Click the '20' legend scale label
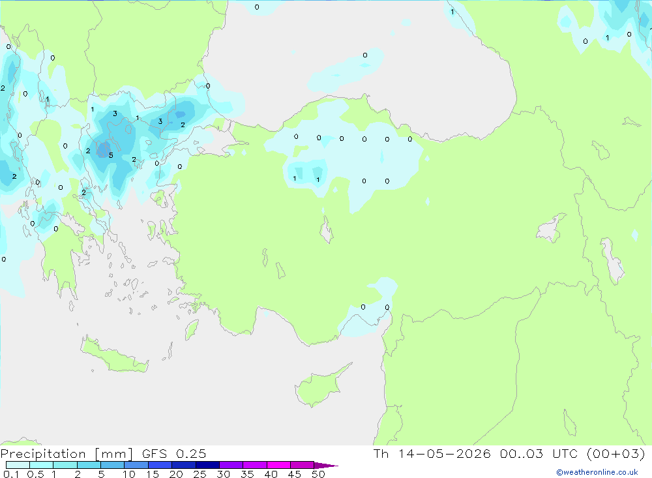This screenshot has width=652, height=478. (x=176, y=474)
